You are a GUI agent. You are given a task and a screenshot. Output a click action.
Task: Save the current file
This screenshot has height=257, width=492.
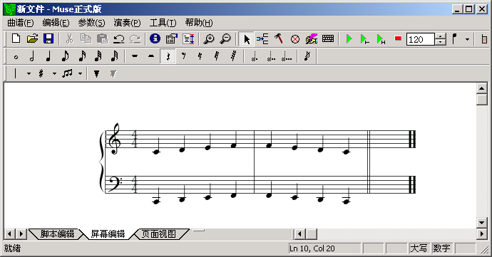pos(48,39)
